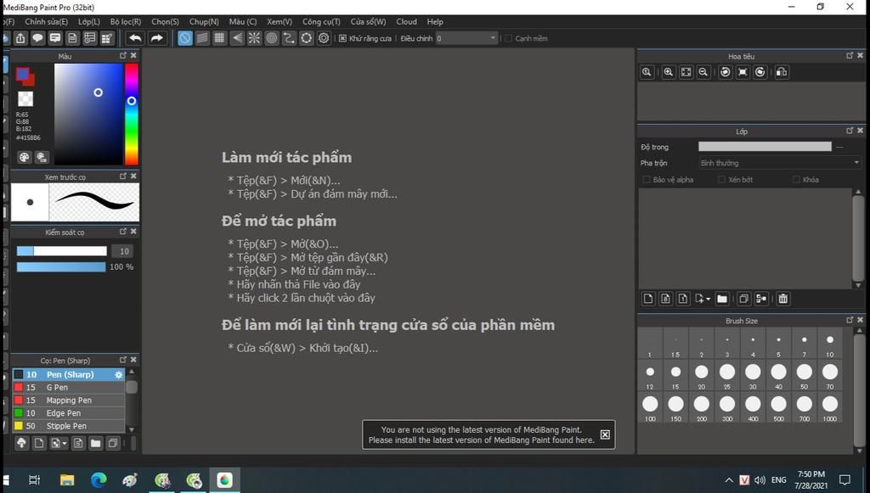Open Chọn(S) menu
Viewport: 870px width, 493px height.
click(x=166, y=21)
